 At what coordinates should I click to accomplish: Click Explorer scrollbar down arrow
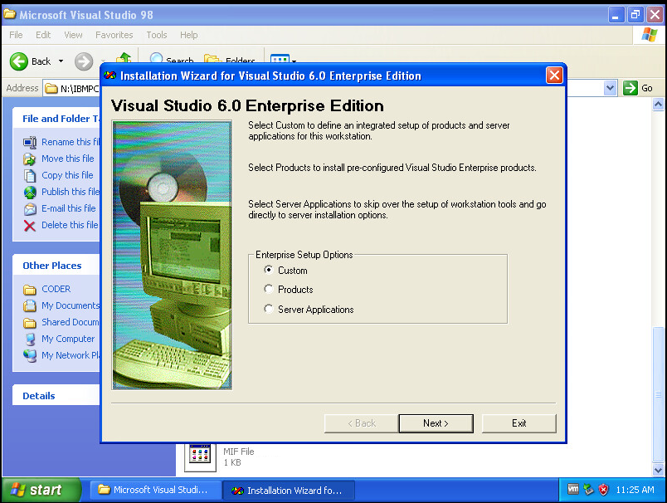point(658,470)
